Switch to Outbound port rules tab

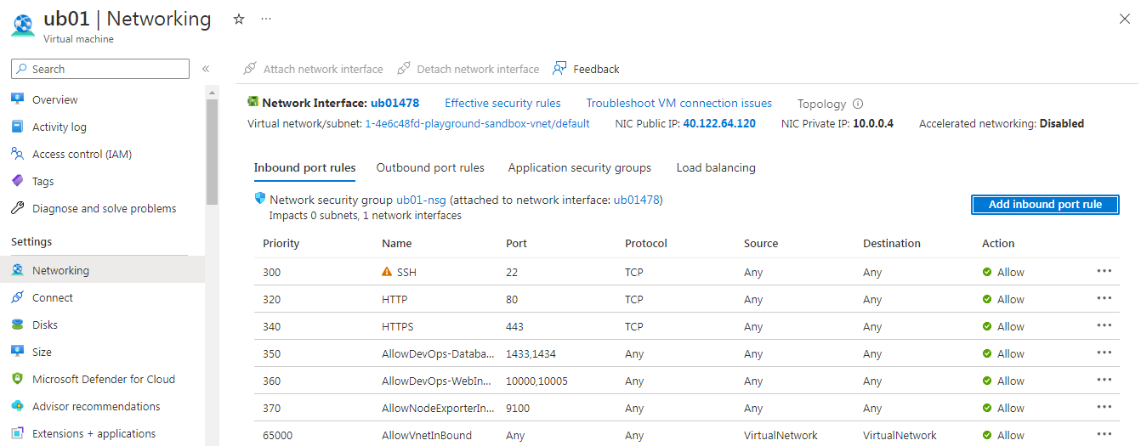tap(430, 167)
